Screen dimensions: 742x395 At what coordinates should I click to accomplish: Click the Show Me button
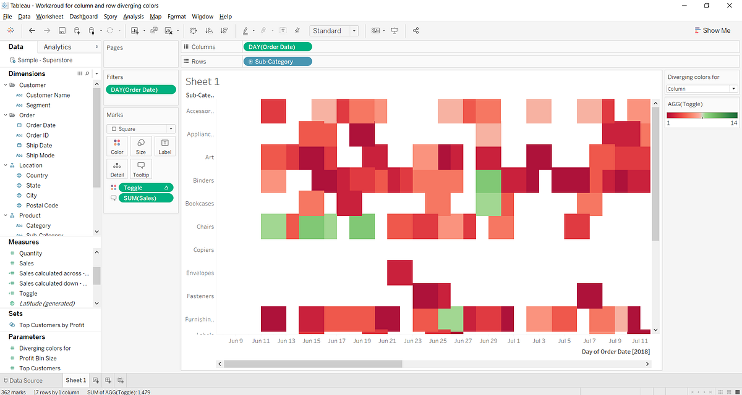[x=712, y=30]
